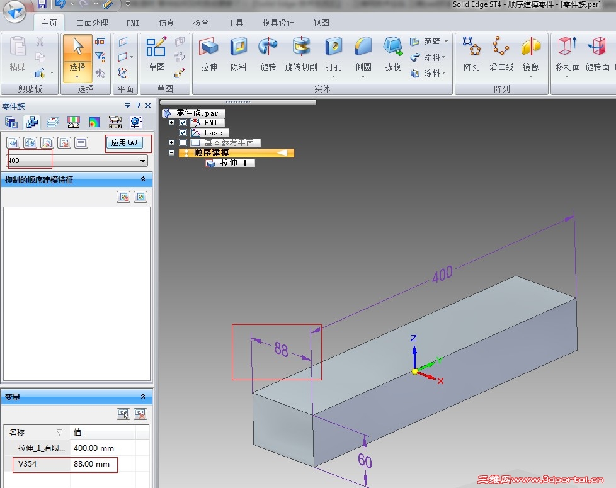The height and width of the screenshot is (488, 616).
Task: Click the 名称 column header
Action: 37,432
